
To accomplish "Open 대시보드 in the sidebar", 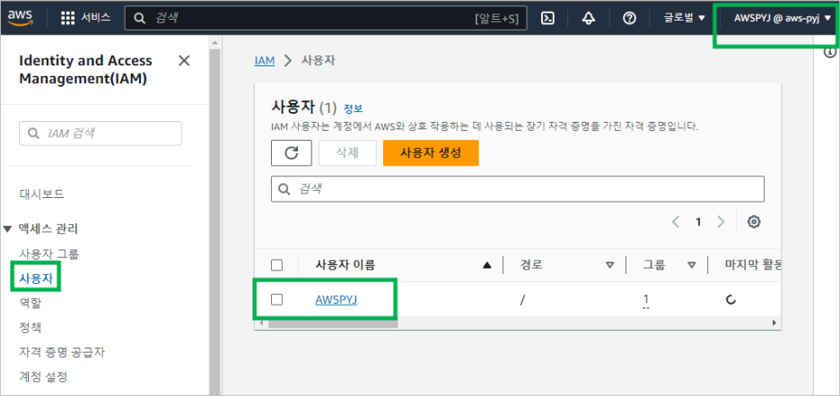I will (42, 194).
